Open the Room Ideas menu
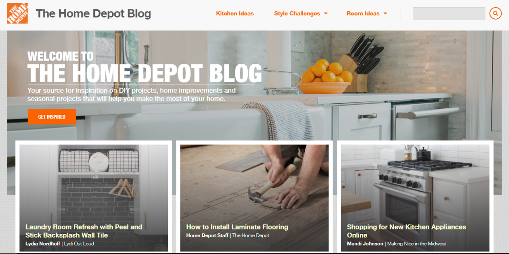The width and height of the screenshot is (509, 254). pyautogui.click(x=363, y=14)
